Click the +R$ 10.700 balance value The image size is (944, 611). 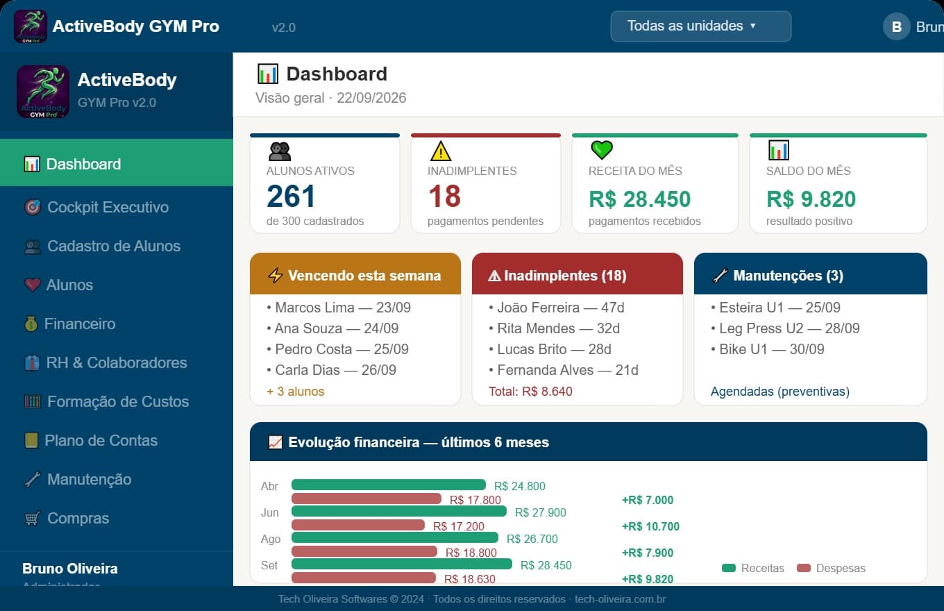[x=650, y=526]
